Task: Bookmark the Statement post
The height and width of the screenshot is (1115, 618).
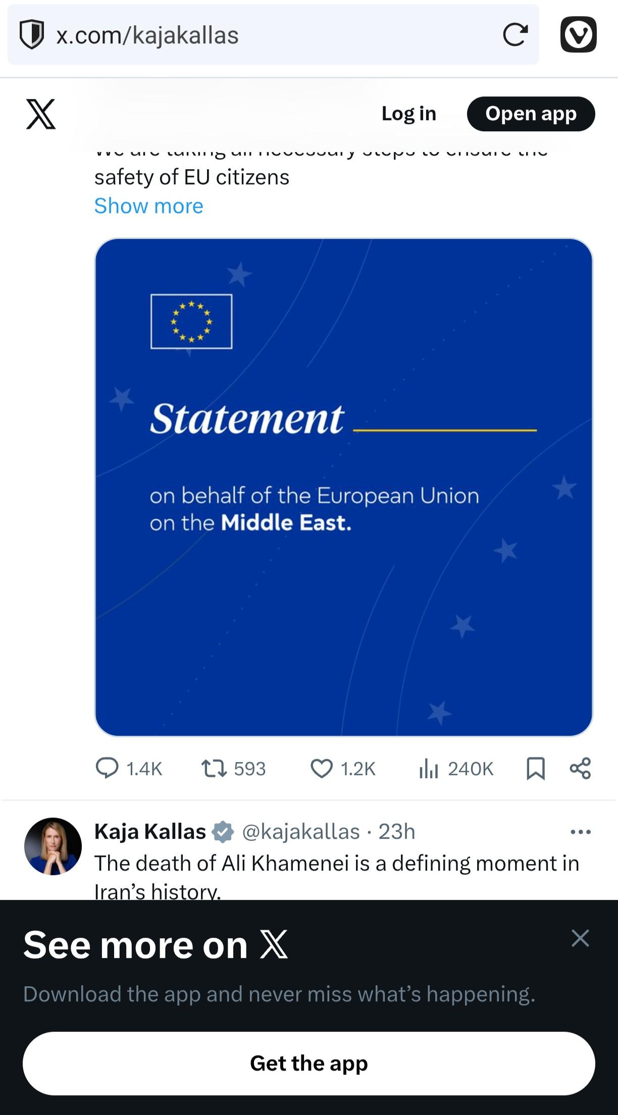Action: [535, 768]
